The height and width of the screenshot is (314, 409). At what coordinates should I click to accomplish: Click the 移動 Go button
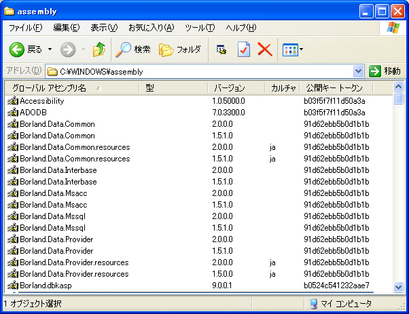point(385,71)
